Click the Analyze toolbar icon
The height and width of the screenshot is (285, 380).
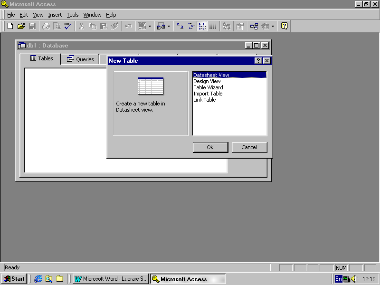tap(161, 26)
